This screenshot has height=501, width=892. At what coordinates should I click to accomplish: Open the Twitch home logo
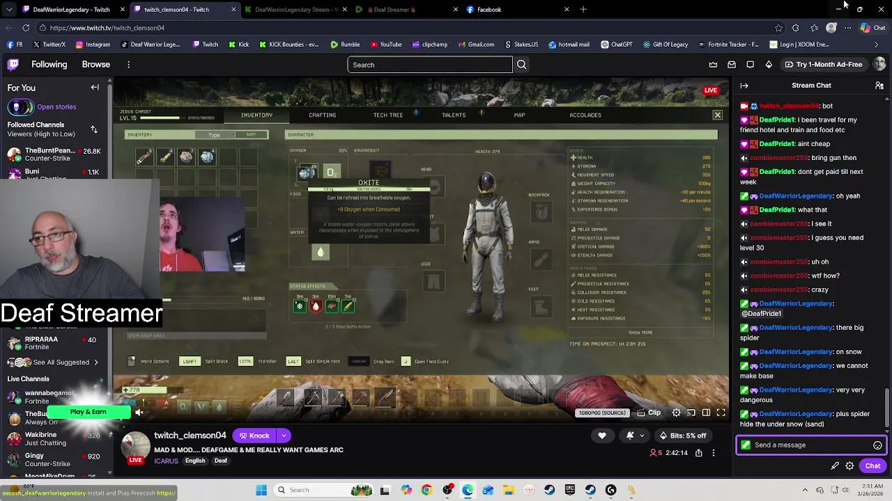tap(13, 65)
